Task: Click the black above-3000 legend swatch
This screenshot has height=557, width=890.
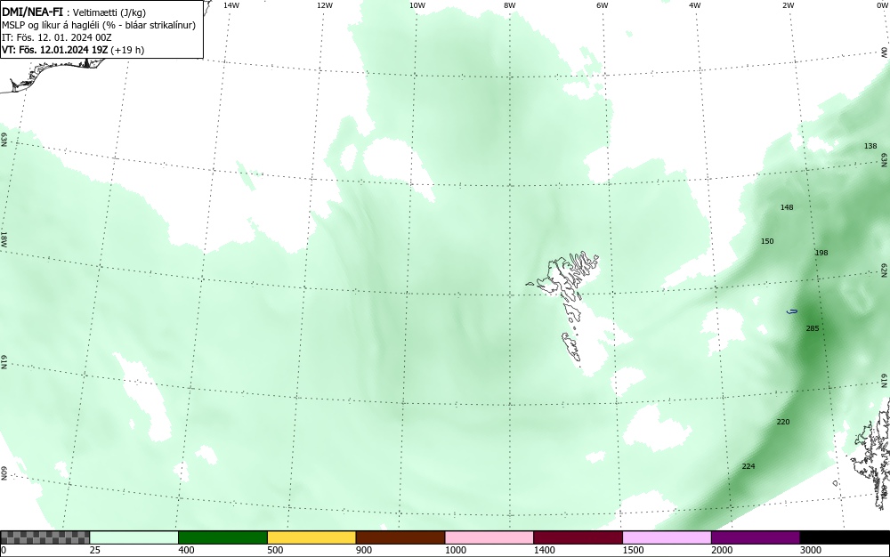Action: coord(845,537)
